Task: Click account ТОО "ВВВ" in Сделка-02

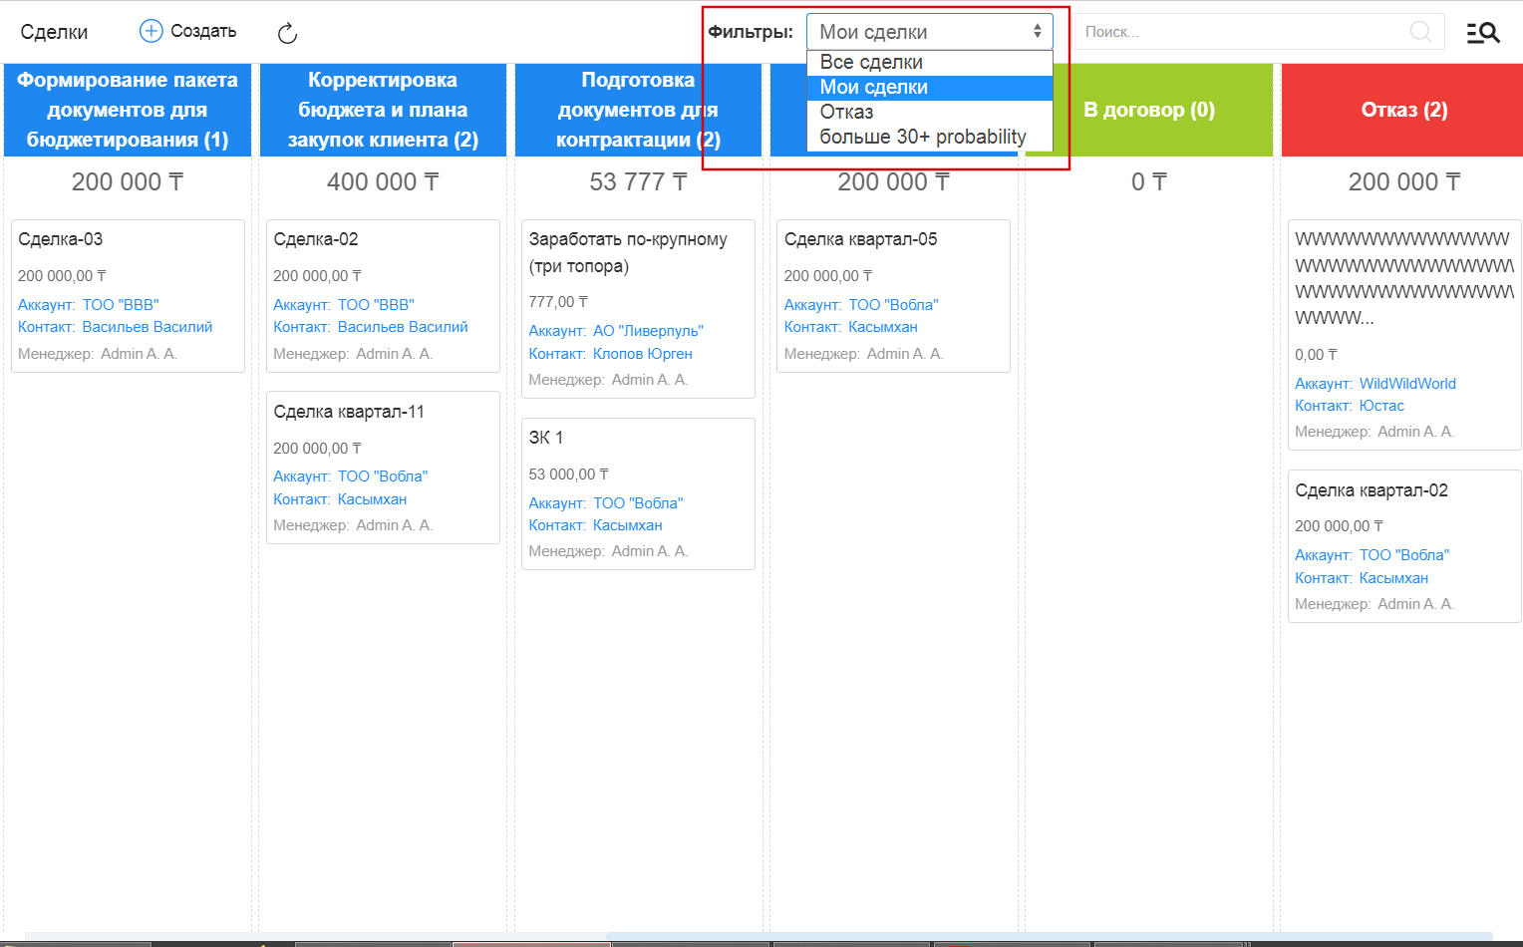Action: coord(376,305)
